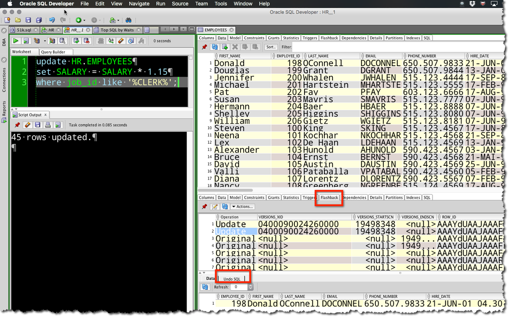This screenshot has height=317, width=509.
Task: Switch to the Undo SQL tab
Action: point(232,279)
